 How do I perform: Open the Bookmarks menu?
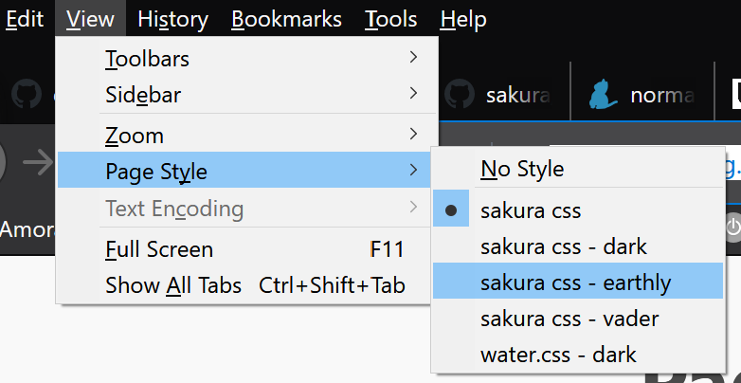tap(286, 19)
